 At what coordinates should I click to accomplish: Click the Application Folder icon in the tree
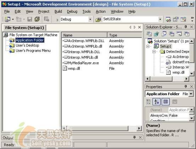[12, 40]
